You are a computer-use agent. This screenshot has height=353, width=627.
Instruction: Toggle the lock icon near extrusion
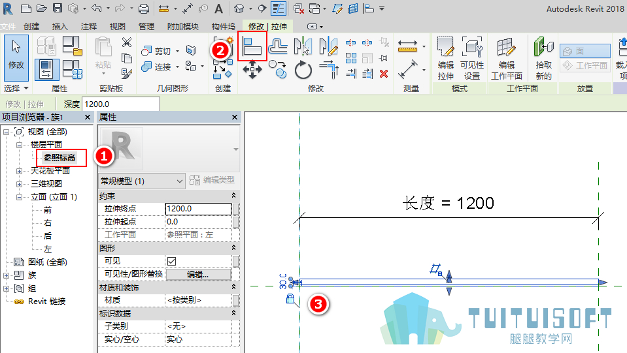pyautogui.click(x=290, y=299)
